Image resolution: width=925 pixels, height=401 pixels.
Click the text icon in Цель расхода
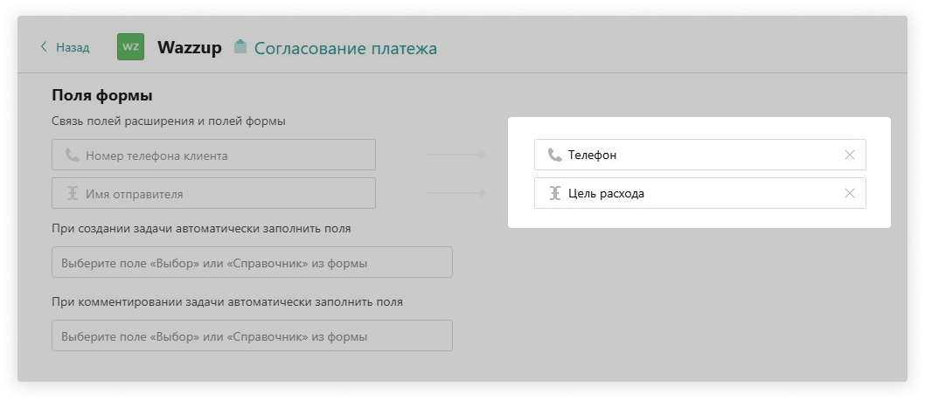554,193
